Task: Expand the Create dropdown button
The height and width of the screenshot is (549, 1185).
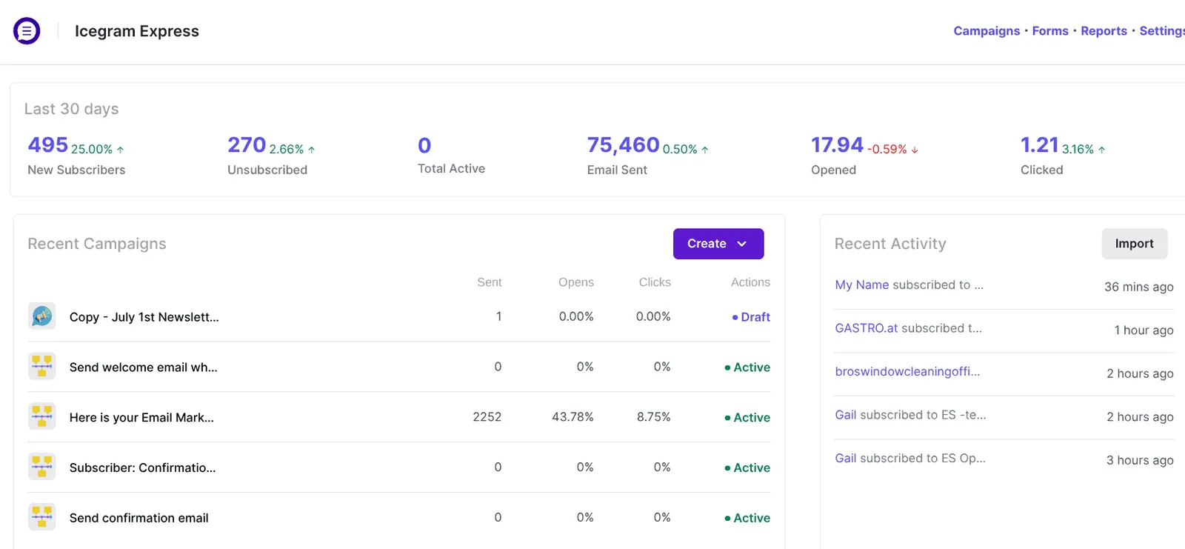Action: click(x=718, y=244)
